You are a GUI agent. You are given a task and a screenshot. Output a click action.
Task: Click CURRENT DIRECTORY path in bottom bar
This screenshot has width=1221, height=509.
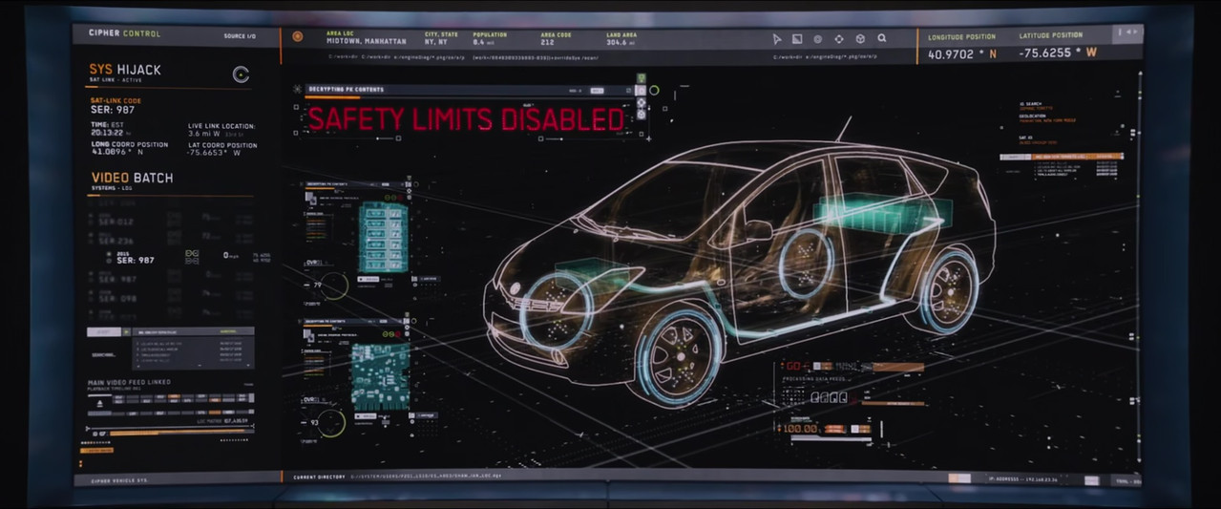coord(398,475)
